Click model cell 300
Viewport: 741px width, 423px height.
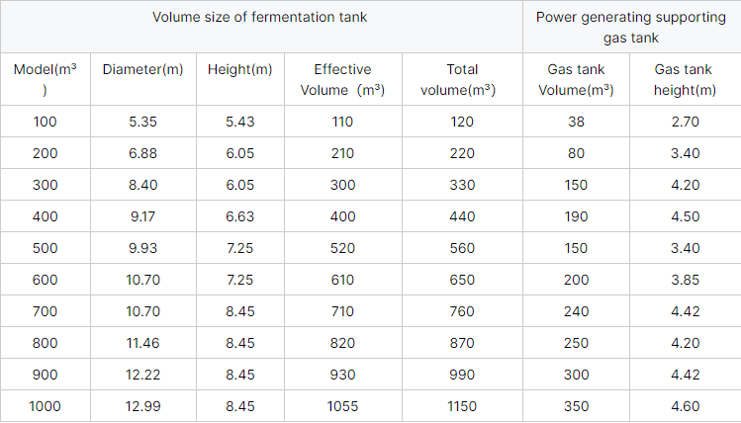coord(45,185)
